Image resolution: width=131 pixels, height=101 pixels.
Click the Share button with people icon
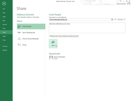(53, 44)
